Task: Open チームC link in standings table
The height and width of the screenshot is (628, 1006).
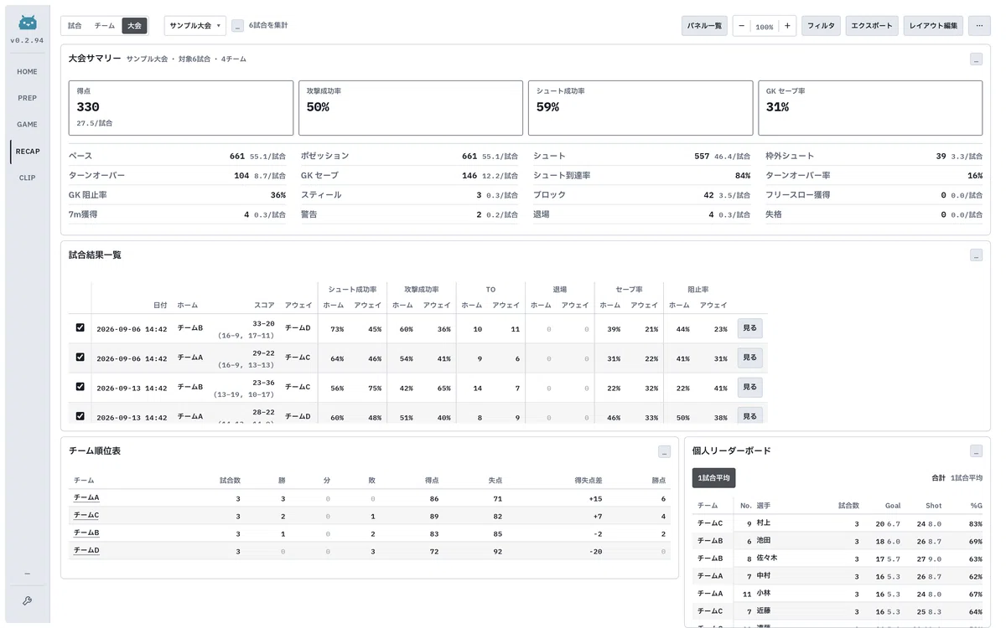Action: [86, 515]
